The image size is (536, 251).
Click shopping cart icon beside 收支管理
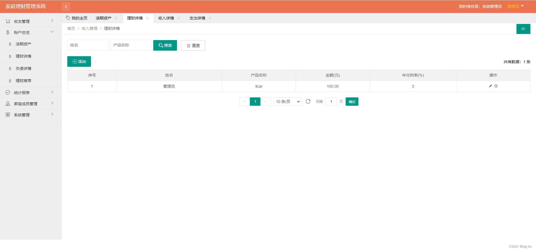tap(8, 21)
